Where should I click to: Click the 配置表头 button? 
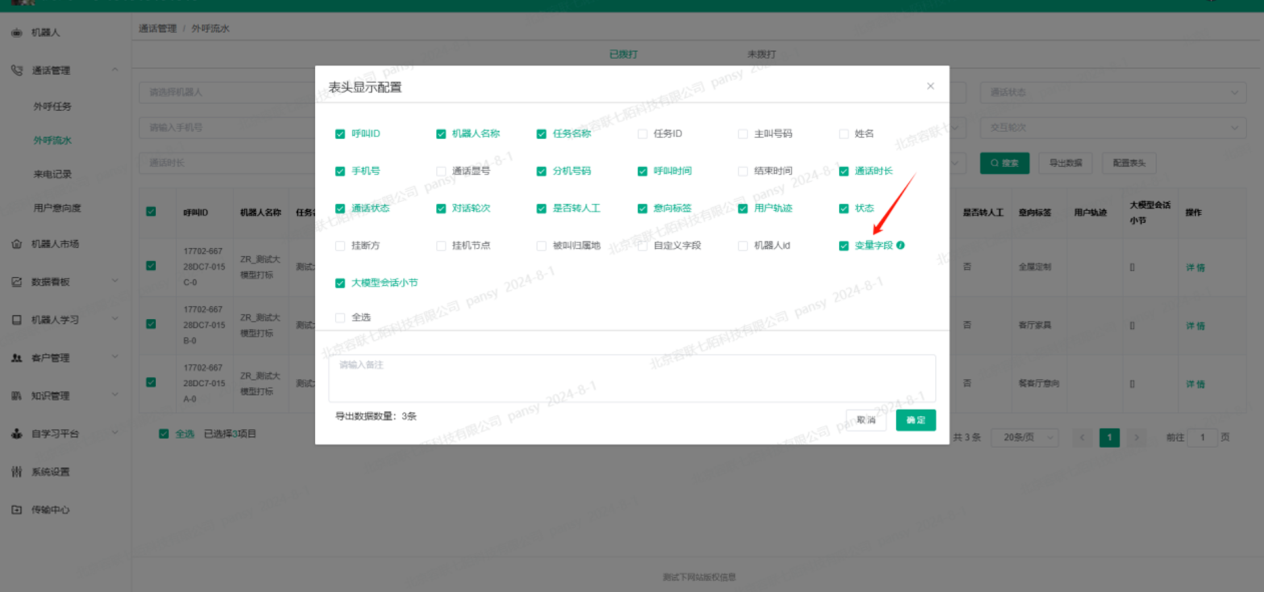[x=1129, y=163]
